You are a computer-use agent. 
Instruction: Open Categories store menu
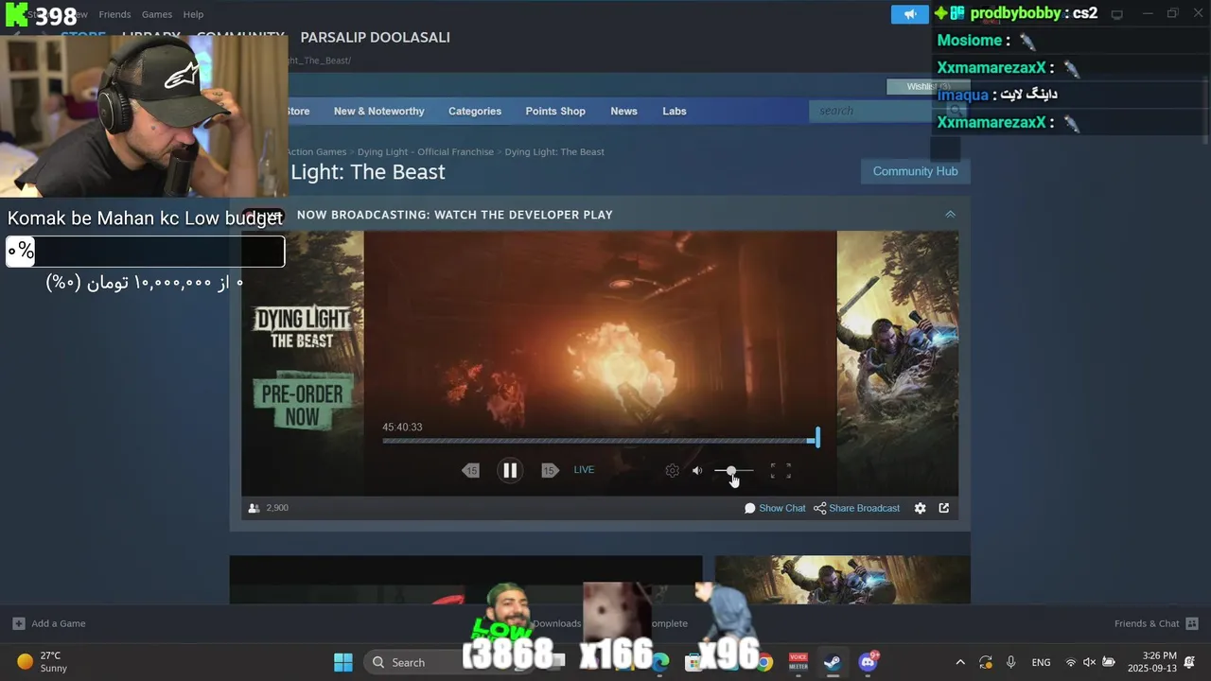click(475, 111)
